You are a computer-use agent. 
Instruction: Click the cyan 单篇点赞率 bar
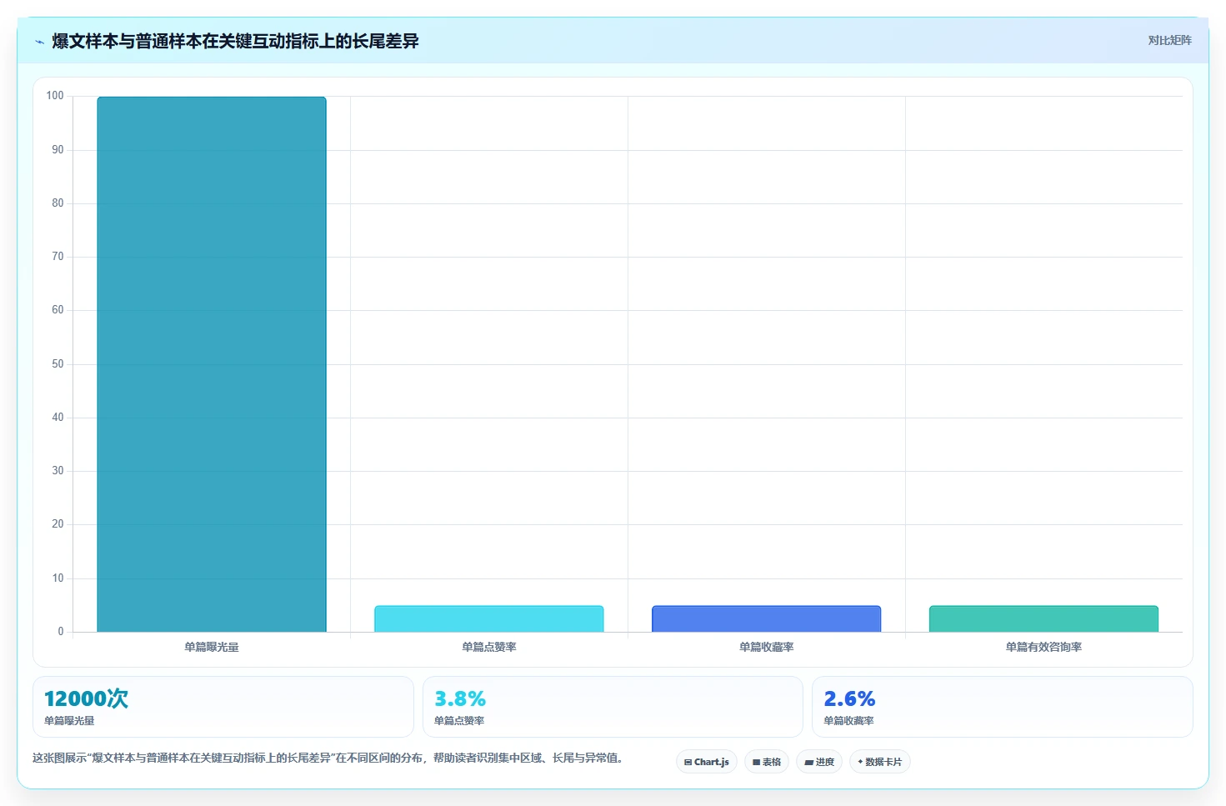(x=489, y=618)
